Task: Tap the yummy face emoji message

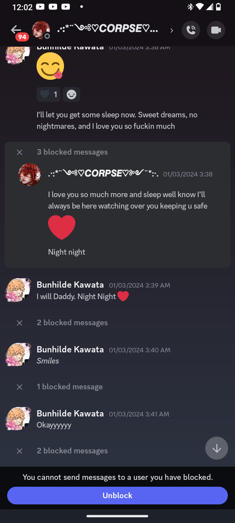Action: coord(50,66)
